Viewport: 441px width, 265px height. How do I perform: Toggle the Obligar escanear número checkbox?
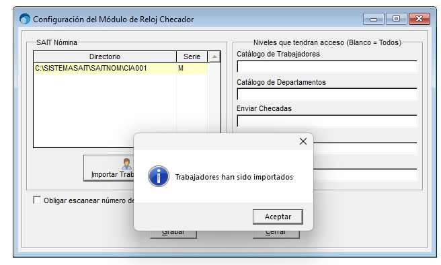pyautogui.click(x=37, y=200)
